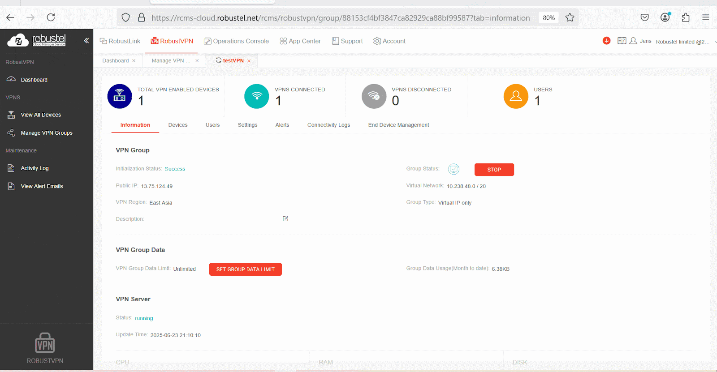Click the red STOP button

494,170
